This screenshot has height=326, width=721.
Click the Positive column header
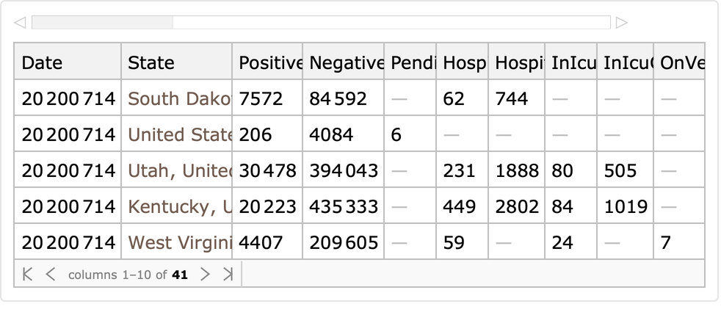click(x=270, y=63)
